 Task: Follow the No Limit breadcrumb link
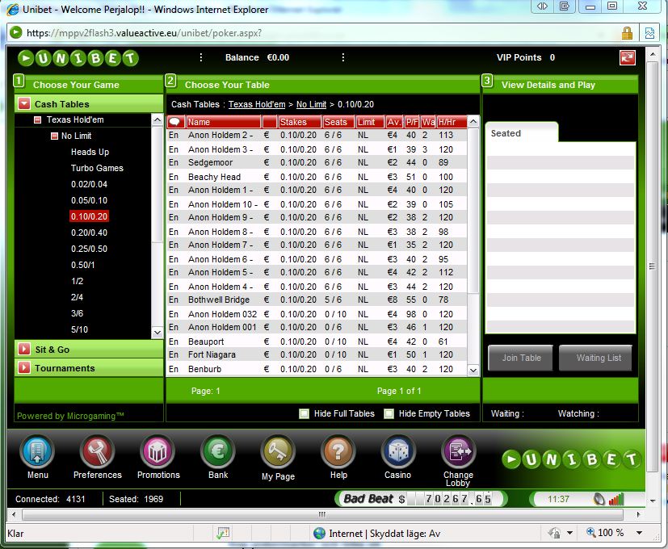(311, 104)
